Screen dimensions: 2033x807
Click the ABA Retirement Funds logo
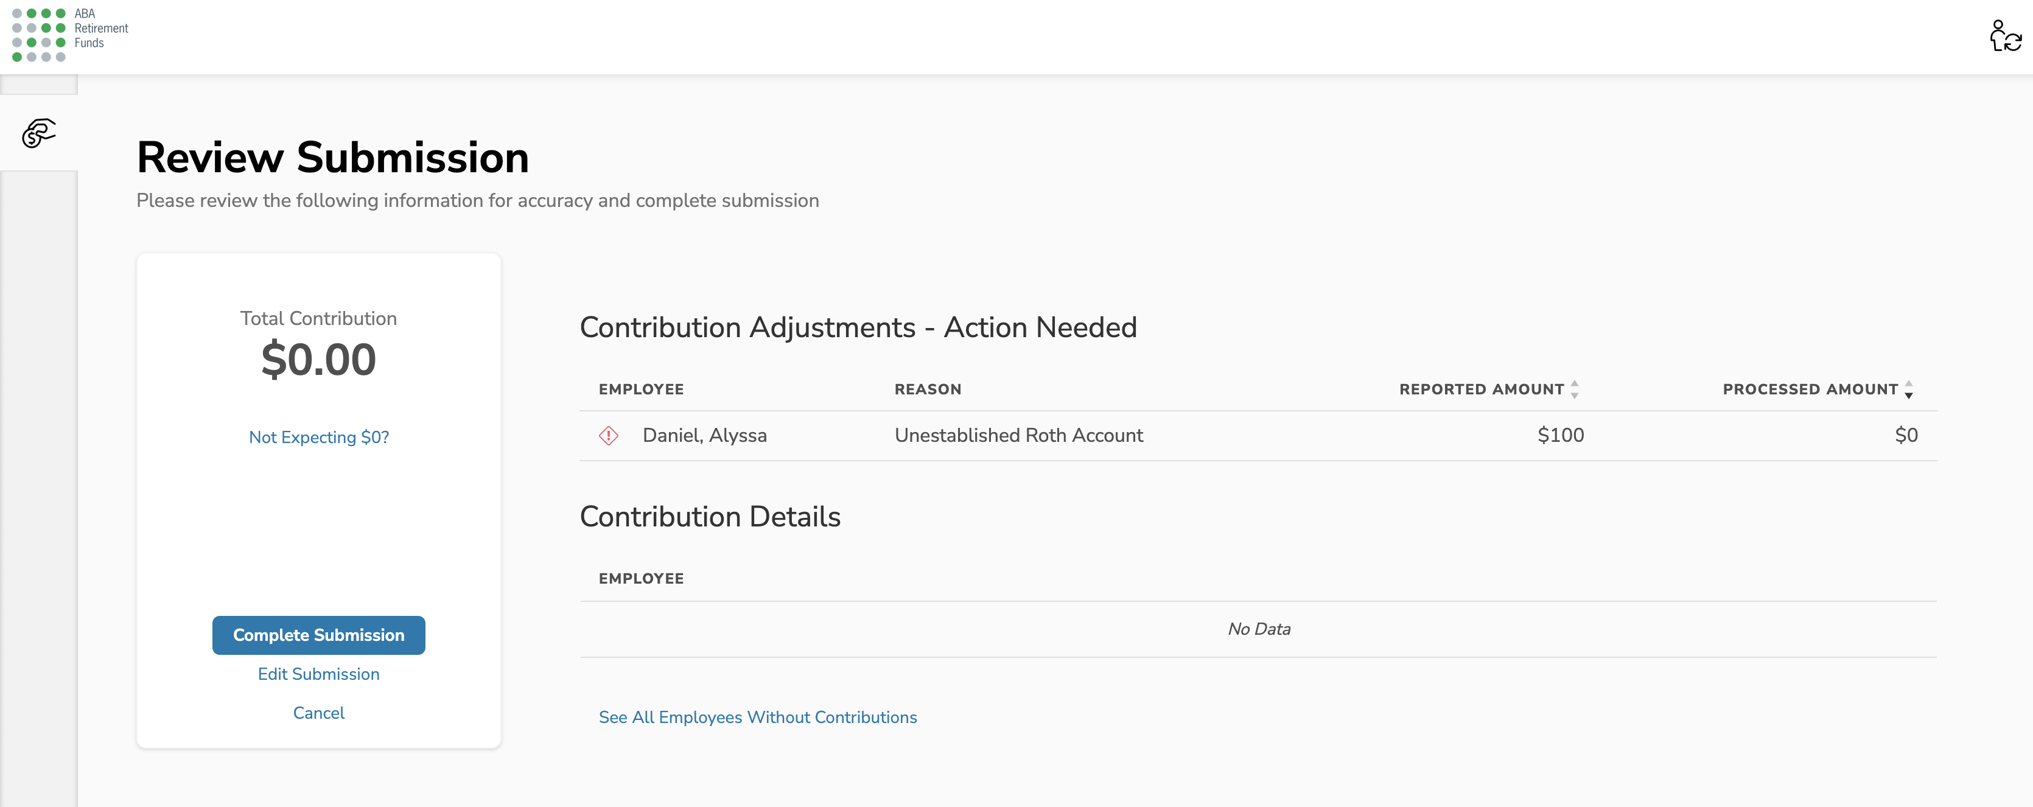69,35
